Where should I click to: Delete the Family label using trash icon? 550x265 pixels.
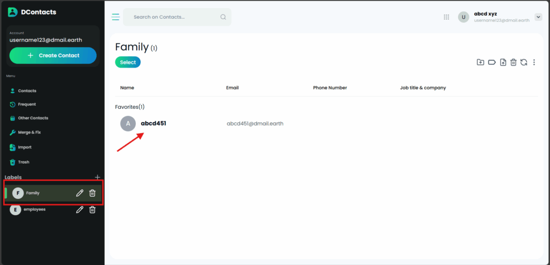pos(92,193)
